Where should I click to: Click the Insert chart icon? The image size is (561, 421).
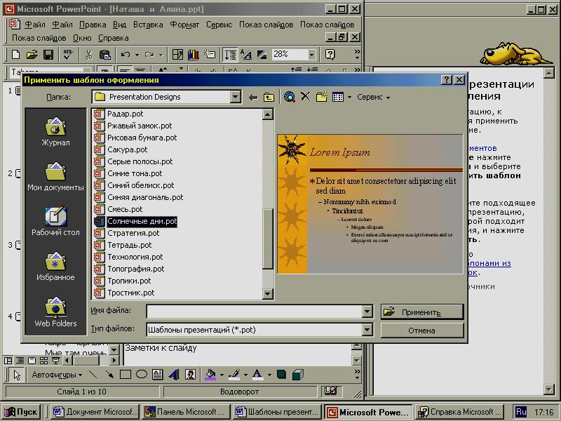coord(194,55)
